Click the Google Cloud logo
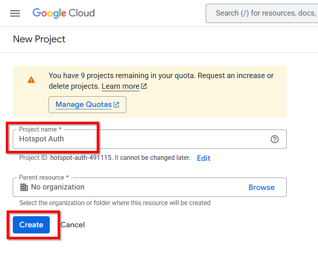318x254 pixels. [x=64, y=13]
